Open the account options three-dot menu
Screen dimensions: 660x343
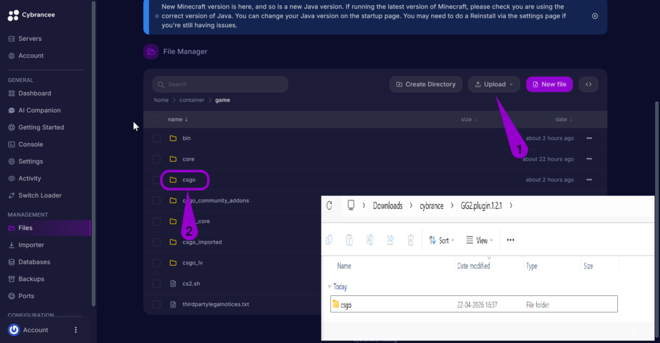click(76, 330)
